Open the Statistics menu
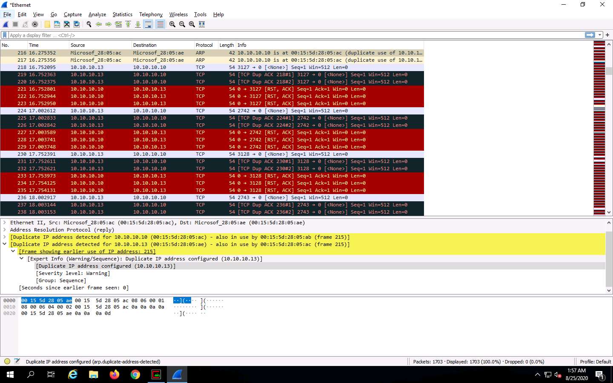The width and height of the screenshot is (613, 383). point(122,14)
